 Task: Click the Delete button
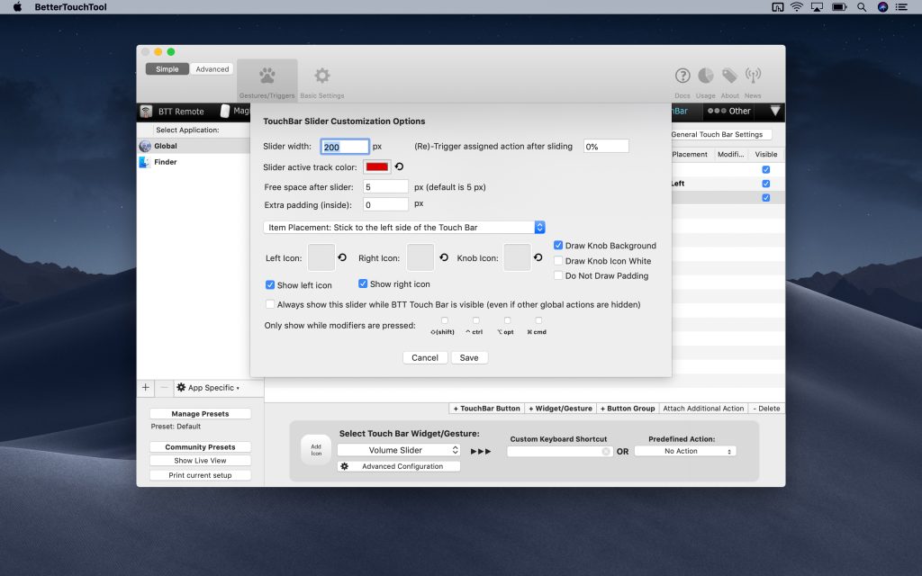(766, 408)
